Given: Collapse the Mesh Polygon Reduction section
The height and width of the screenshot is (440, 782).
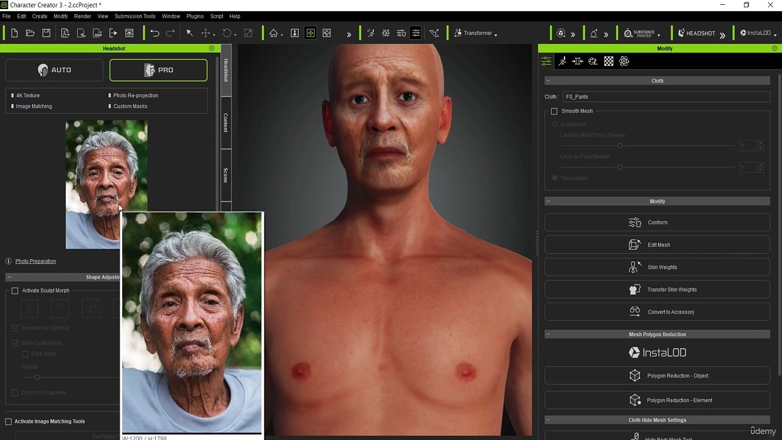Looking at the screenshot, I should [548, 334].
